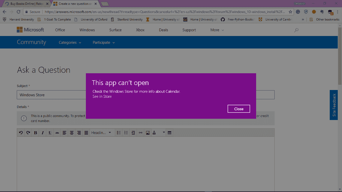The width and height of the screenshot is (342, 192).
Task: Click the indent icon in editor toolbar
Action: coord(133,133)
